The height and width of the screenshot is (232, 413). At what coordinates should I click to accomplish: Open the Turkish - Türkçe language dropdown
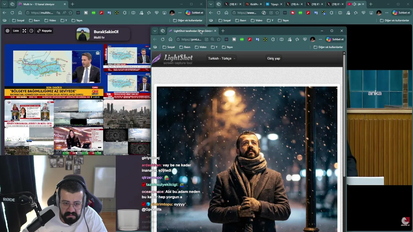tap(221, 58)
